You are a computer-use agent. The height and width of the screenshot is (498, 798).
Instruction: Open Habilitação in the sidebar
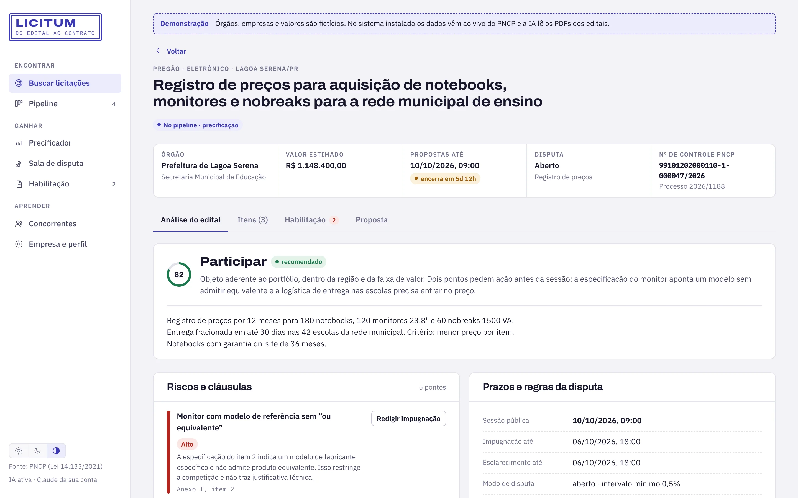click(x=65, y=184)
